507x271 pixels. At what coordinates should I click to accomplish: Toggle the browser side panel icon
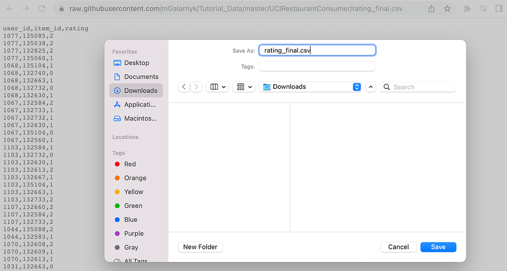coord(499,9)
